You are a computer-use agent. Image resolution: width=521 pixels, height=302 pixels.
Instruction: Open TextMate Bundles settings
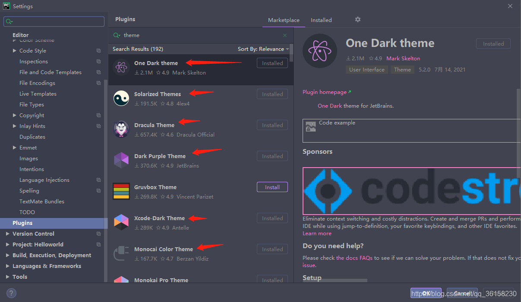(42, 202)
